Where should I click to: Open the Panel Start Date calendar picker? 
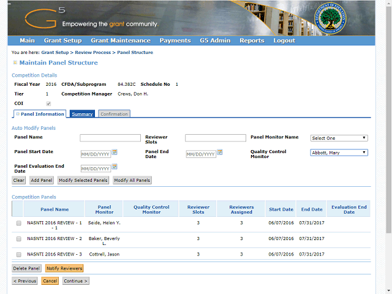coord(115,152)
